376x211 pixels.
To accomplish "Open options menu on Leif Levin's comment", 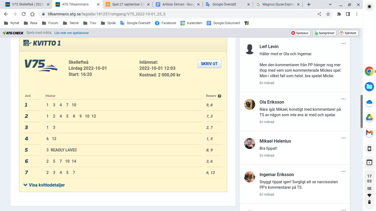I will (x=343, y=43).
